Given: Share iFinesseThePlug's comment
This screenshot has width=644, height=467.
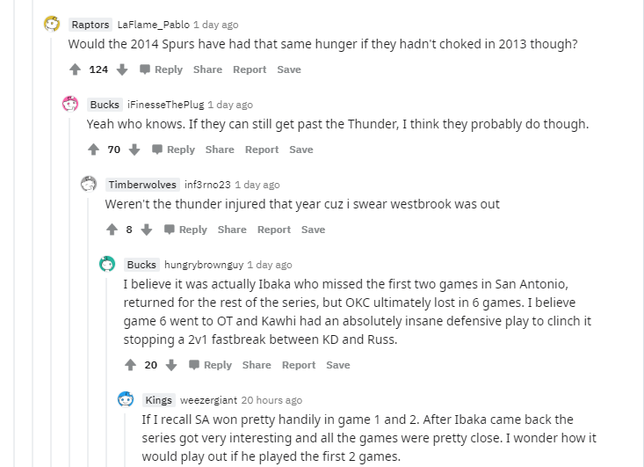Looking at the screenshot, I should 220,150.
